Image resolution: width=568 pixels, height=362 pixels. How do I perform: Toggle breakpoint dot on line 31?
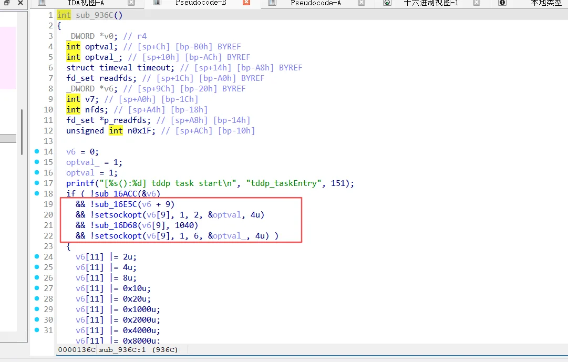(37, 330)
